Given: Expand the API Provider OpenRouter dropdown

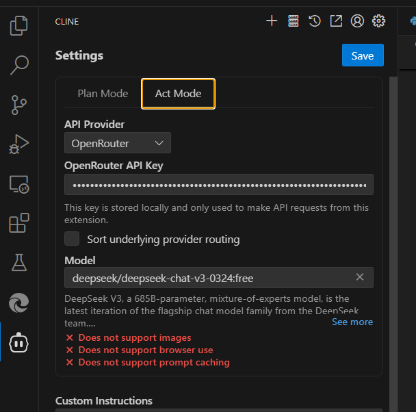Looking at the screenshot, I should pos(118,143).
